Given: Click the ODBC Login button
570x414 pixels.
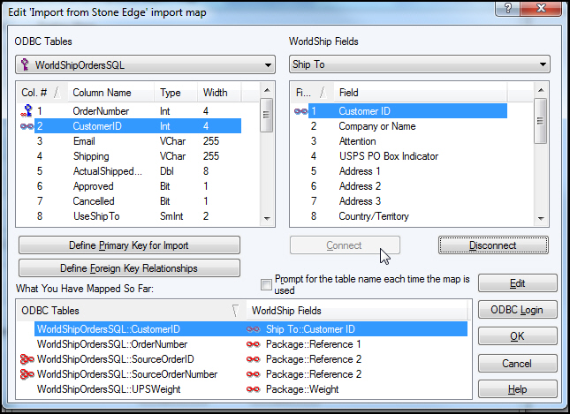Looking at the screenshot, I should (x=517, y=310).
